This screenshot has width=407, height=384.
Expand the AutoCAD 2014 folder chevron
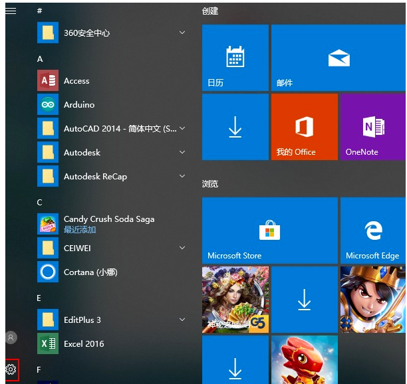[x=182, y=128]
